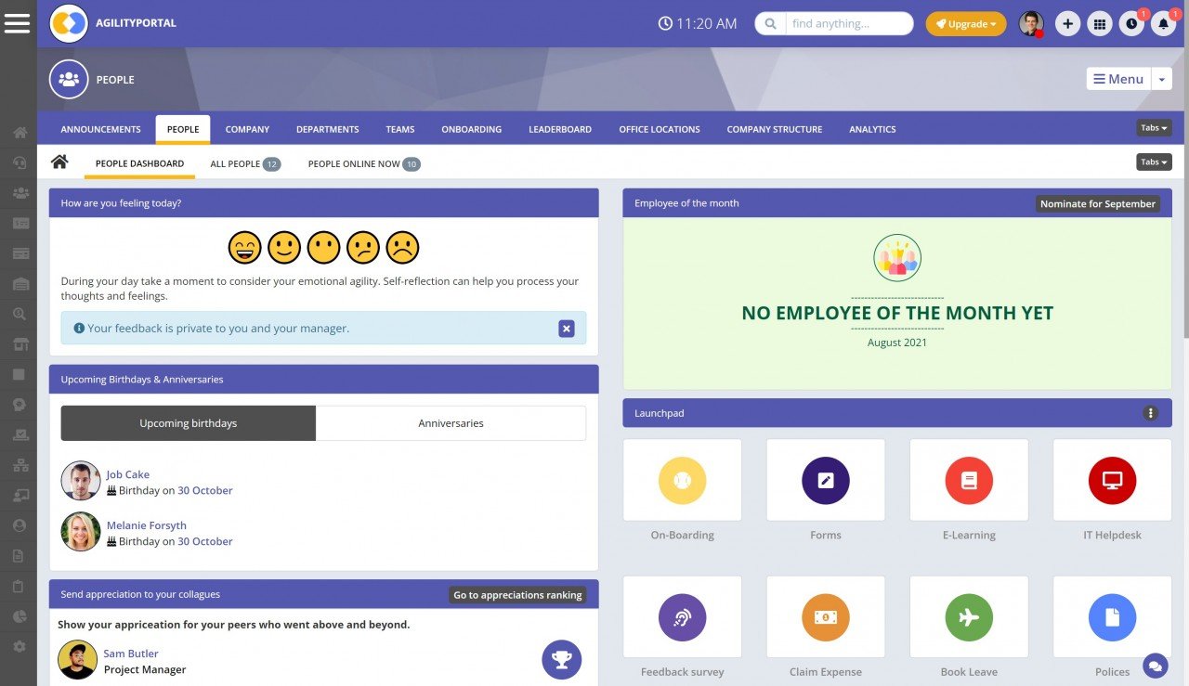Viewport: 1189px width, 686px height.
Task: Open the E-Learning launchpad icon
Action: (x=969, y=479)
